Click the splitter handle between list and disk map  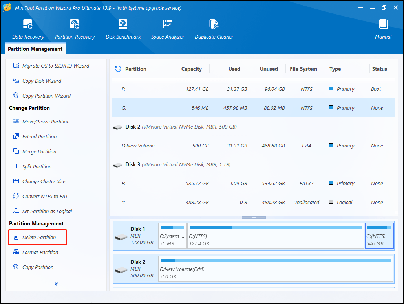[x=254, y=217]
